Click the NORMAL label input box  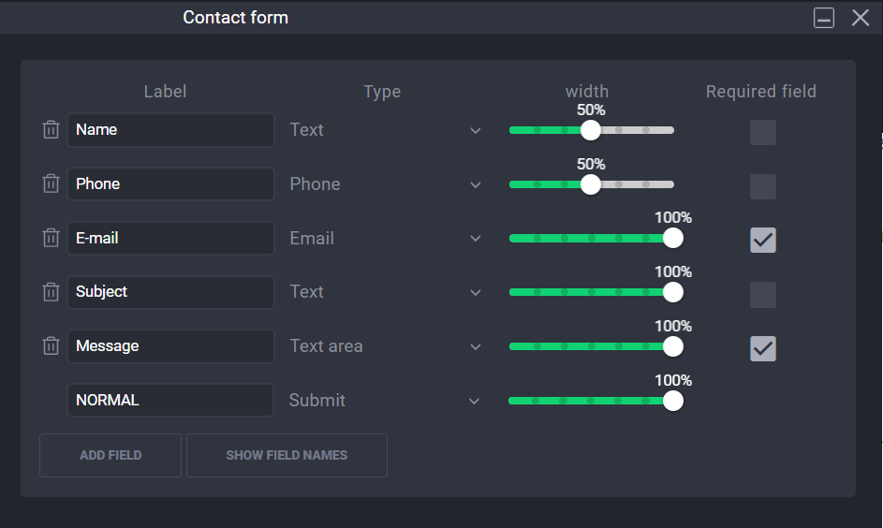[170, 401]
